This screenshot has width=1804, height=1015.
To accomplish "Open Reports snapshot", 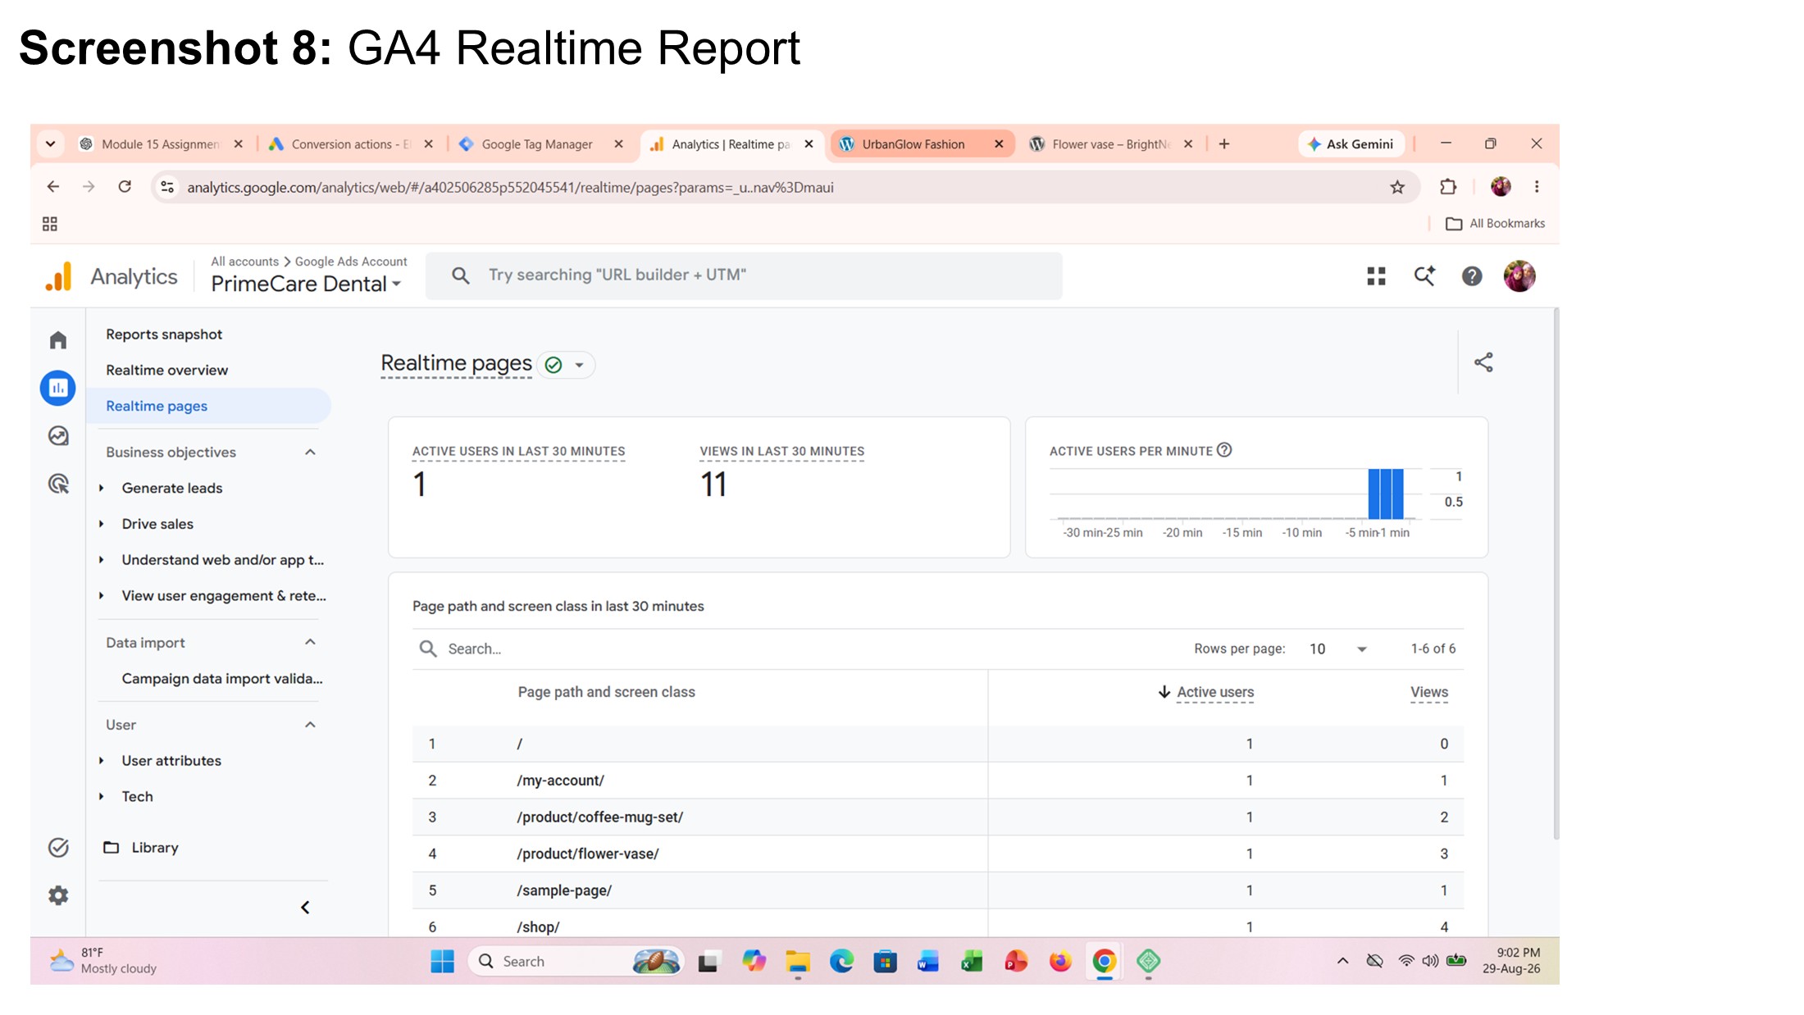I will pyautogui.click(x=164, y=335).
